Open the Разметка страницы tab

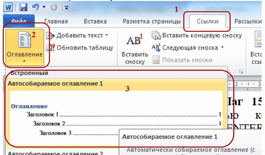click(x=152, y=21)
